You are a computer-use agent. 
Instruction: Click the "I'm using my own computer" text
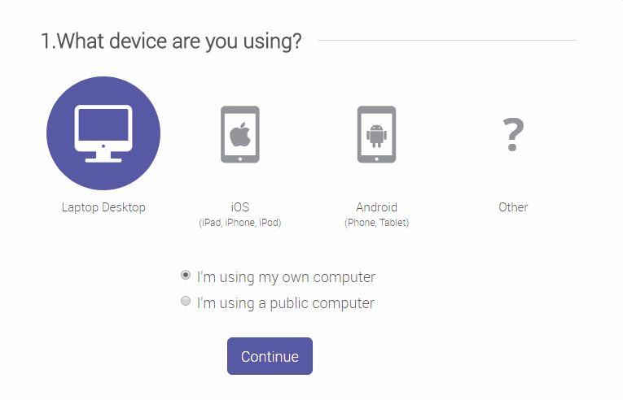[x=286, y=277]
